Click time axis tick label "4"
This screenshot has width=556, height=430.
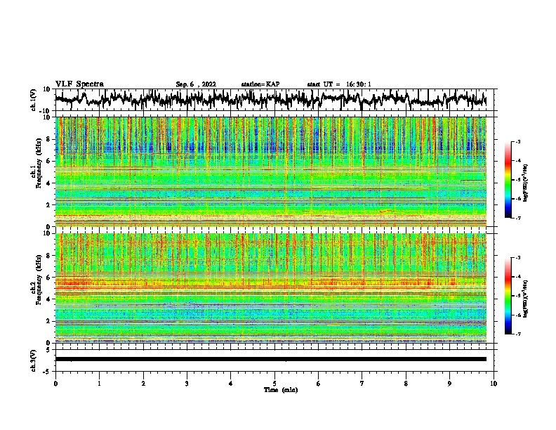click(231, 384)
